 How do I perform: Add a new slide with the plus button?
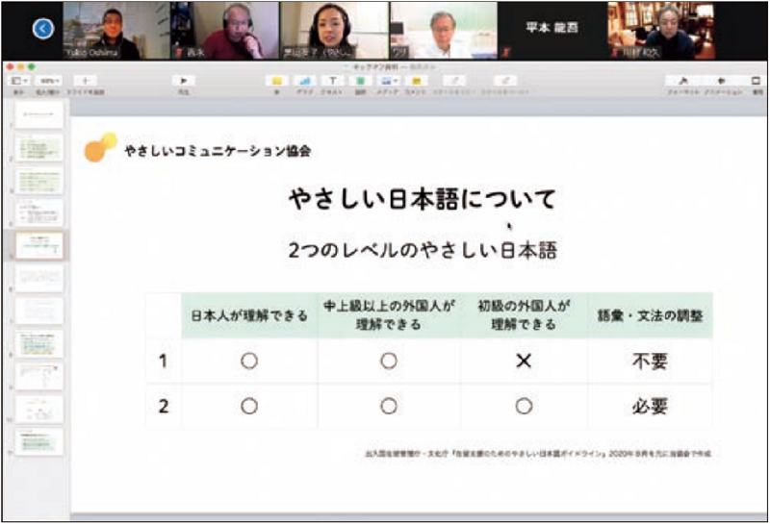click(86, 81)
